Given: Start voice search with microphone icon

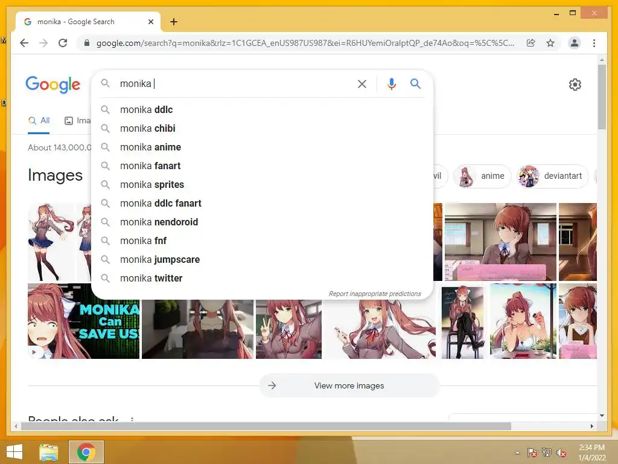Looking at the screenshot, I should pos(391,83).
